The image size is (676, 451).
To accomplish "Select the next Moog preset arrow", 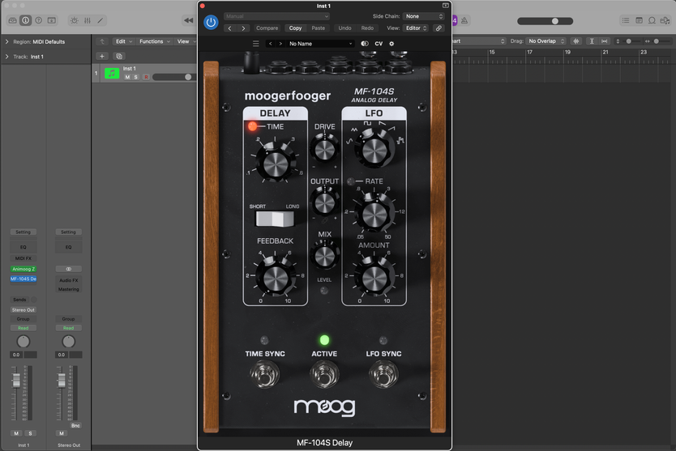I will tap(280, 44).
